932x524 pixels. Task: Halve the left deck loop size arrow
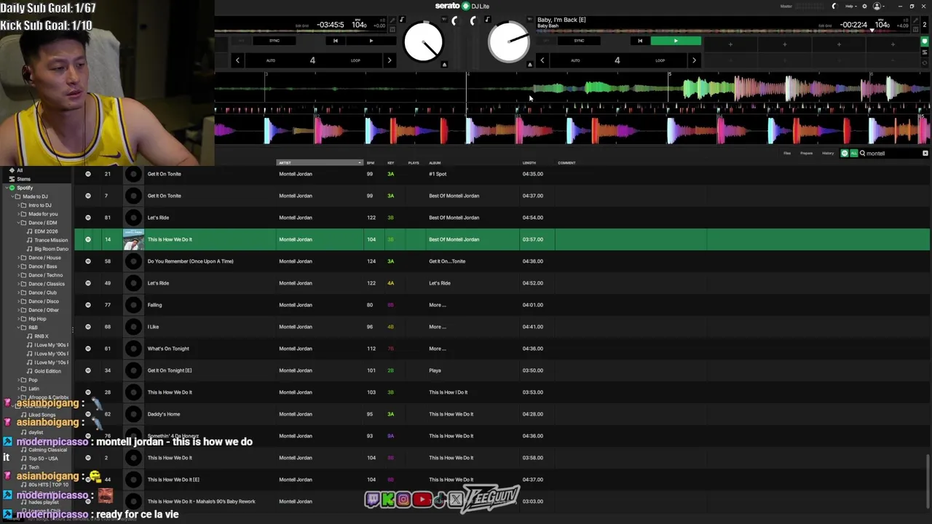[x=237, y=60]
